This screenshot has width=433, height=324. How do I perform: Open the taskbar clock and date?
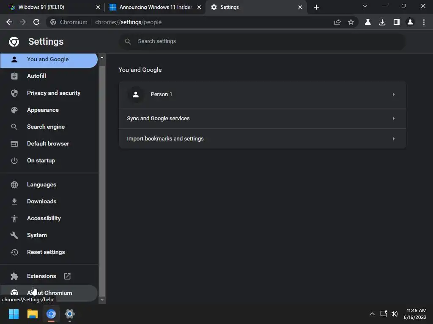coord(415,314)
